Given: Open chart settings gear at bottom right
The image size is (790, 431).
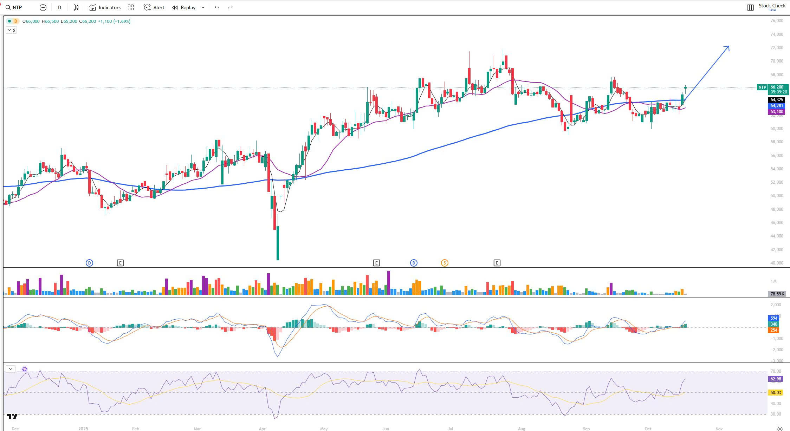Looking at the screenshot, I should [780, 429].
